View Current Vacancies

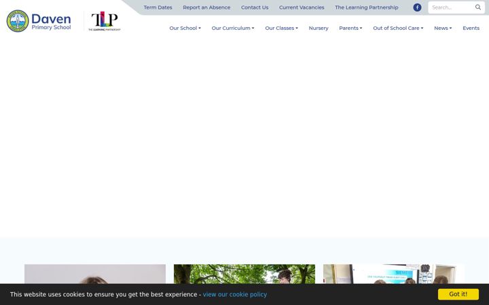pyautogui.click(x=302, y=7)
